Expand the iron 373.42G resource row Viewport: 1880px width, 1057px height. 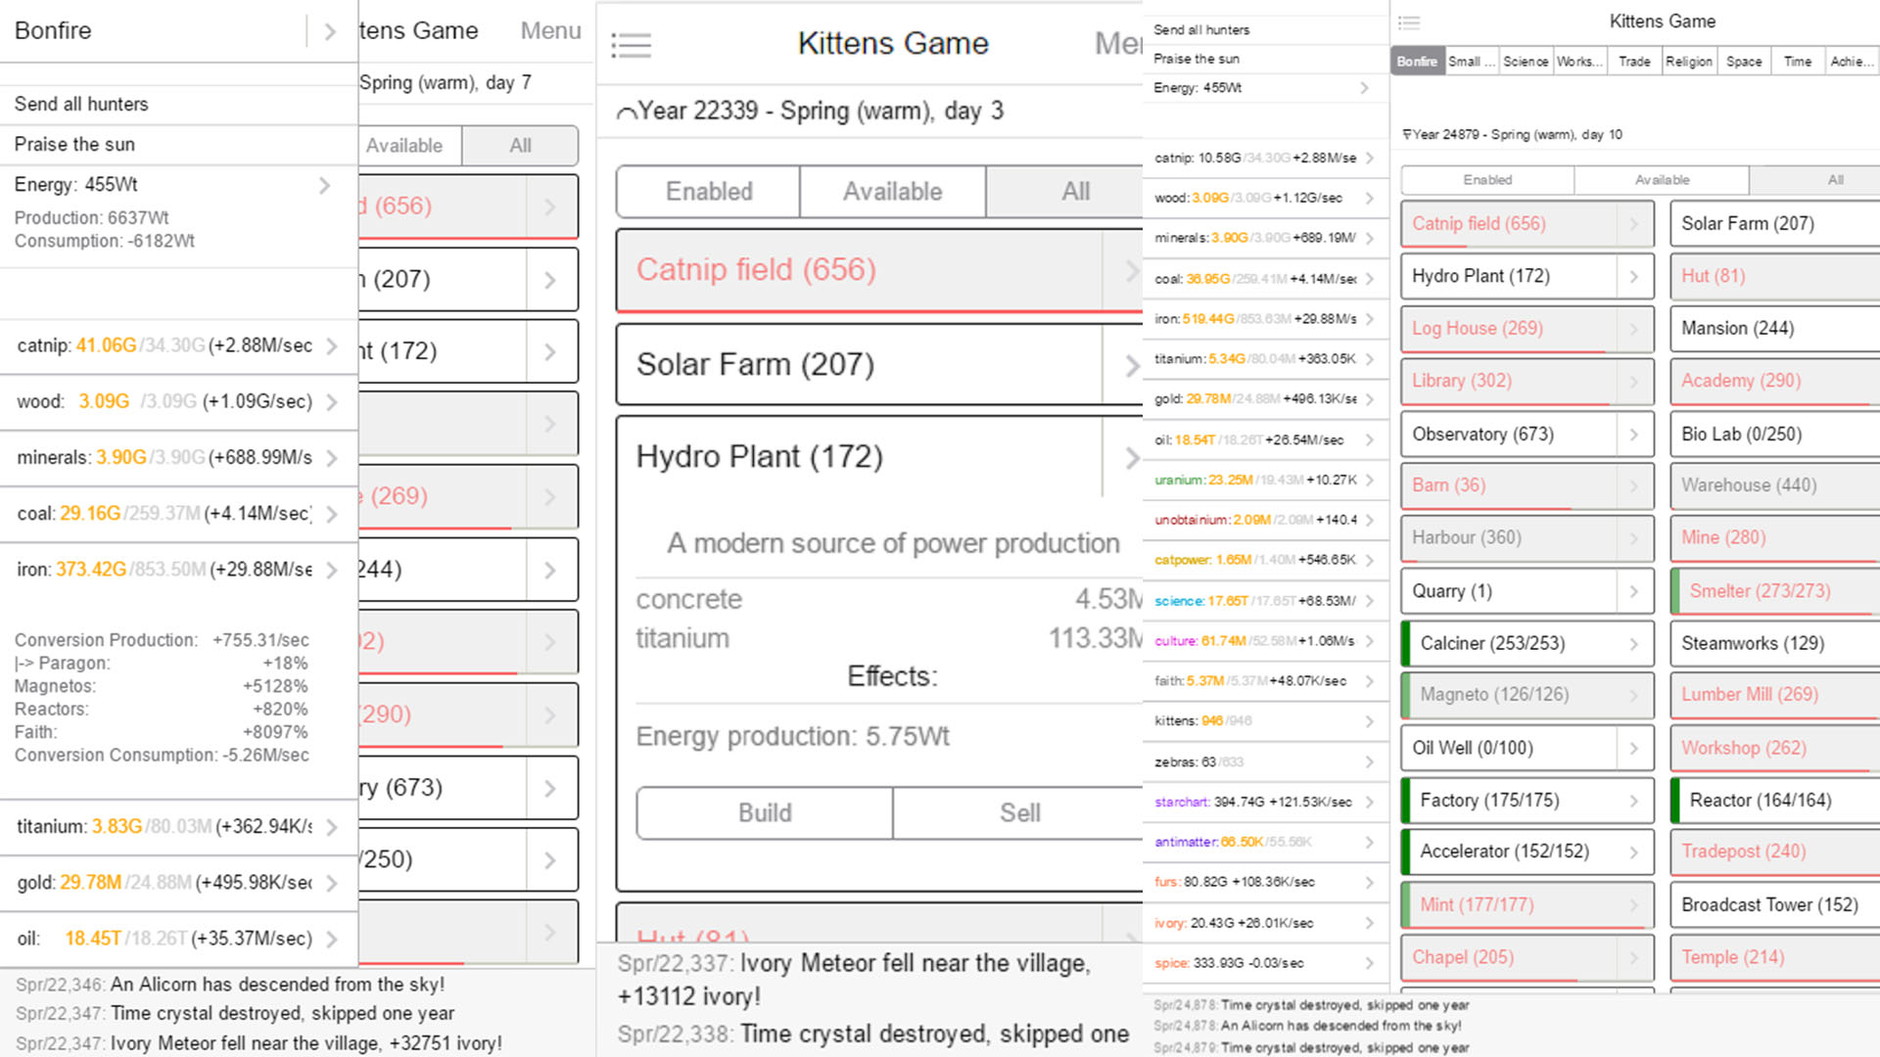[x=332, y=570]
